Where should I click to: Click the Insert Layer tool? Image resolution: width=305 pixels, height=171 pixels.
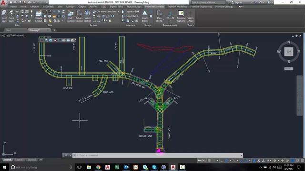pos(4,16)
